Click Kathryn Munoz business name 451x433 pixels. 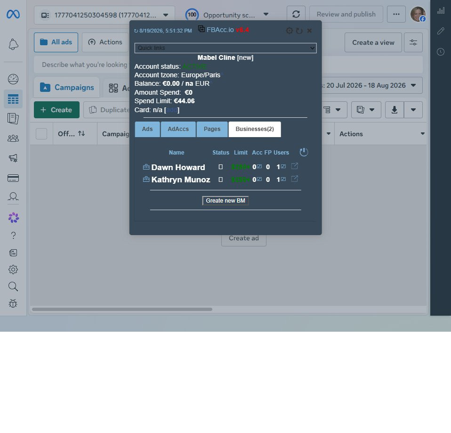point(181,180)
